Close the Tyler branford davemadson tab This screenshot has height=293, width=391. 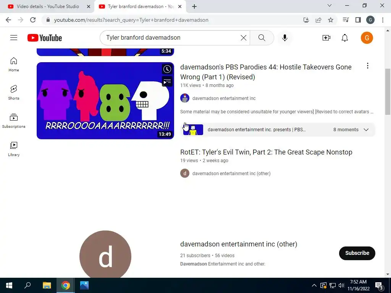tap(179, 6)
